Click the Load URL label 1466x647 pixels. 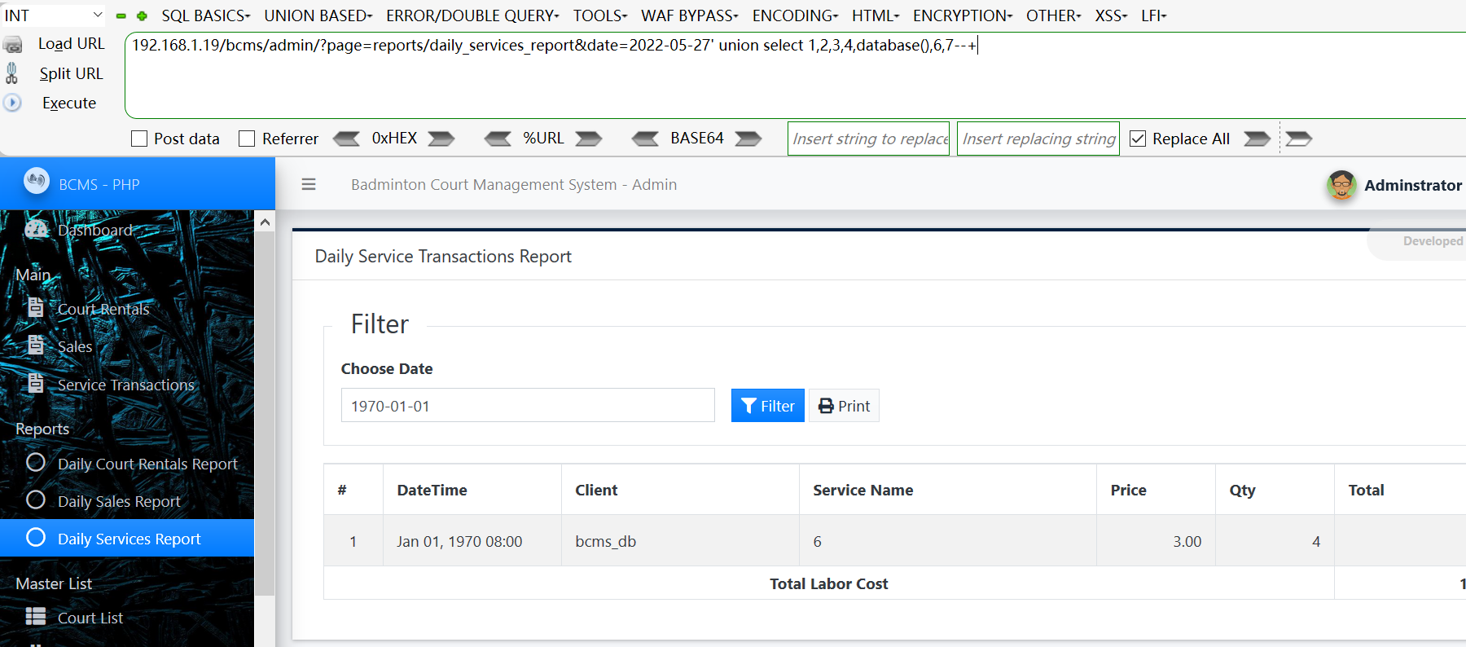[x=72, y=44]
